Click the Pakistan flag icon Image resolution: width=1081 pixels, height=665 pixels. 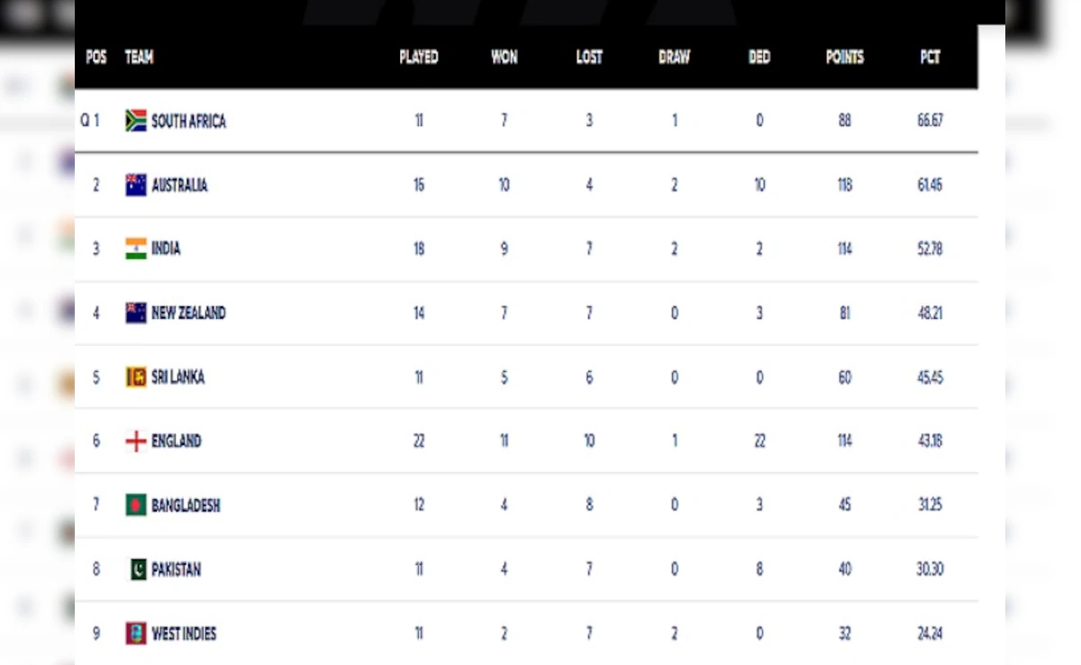point(138,569)
